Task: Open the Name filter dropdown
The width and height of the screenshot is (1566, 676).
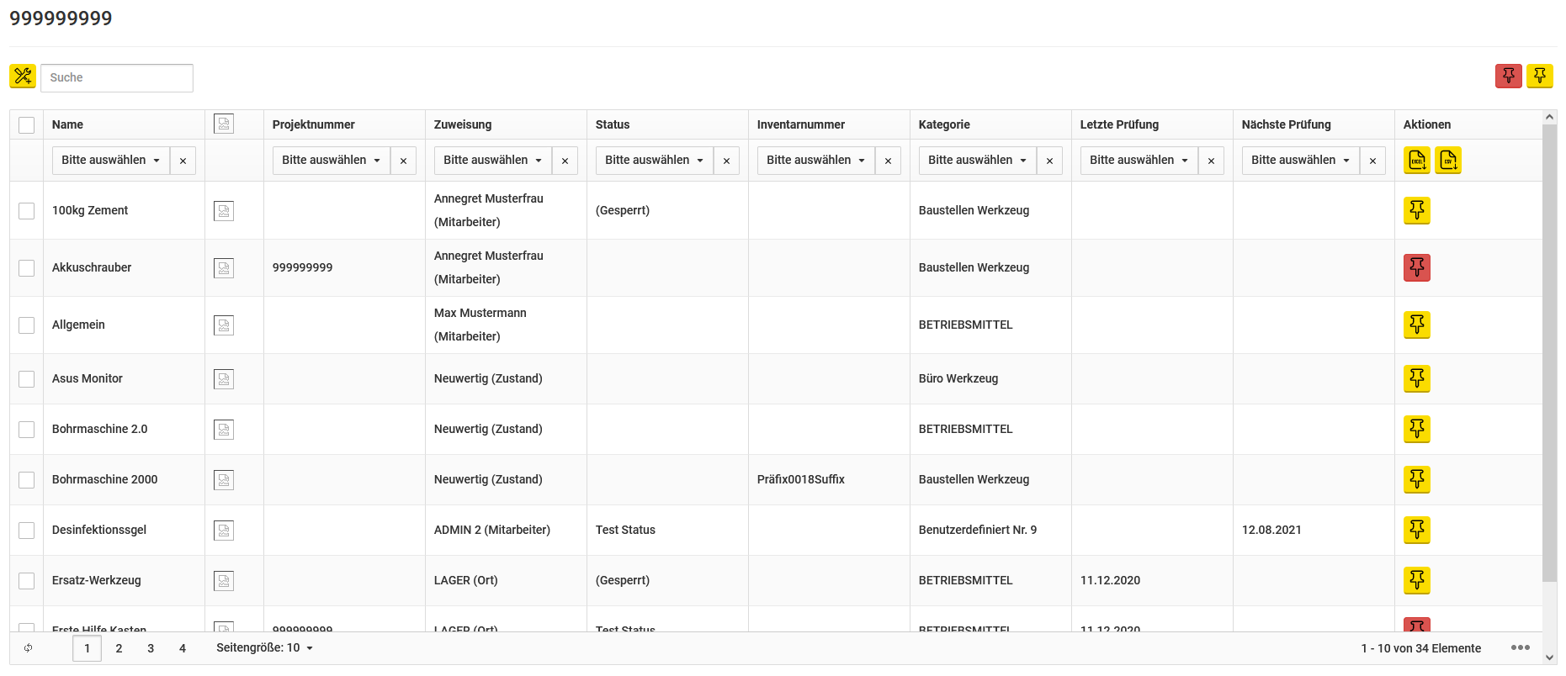Action: point(110,160)
